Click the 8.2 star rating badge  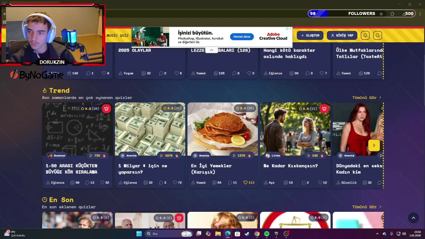90,109
